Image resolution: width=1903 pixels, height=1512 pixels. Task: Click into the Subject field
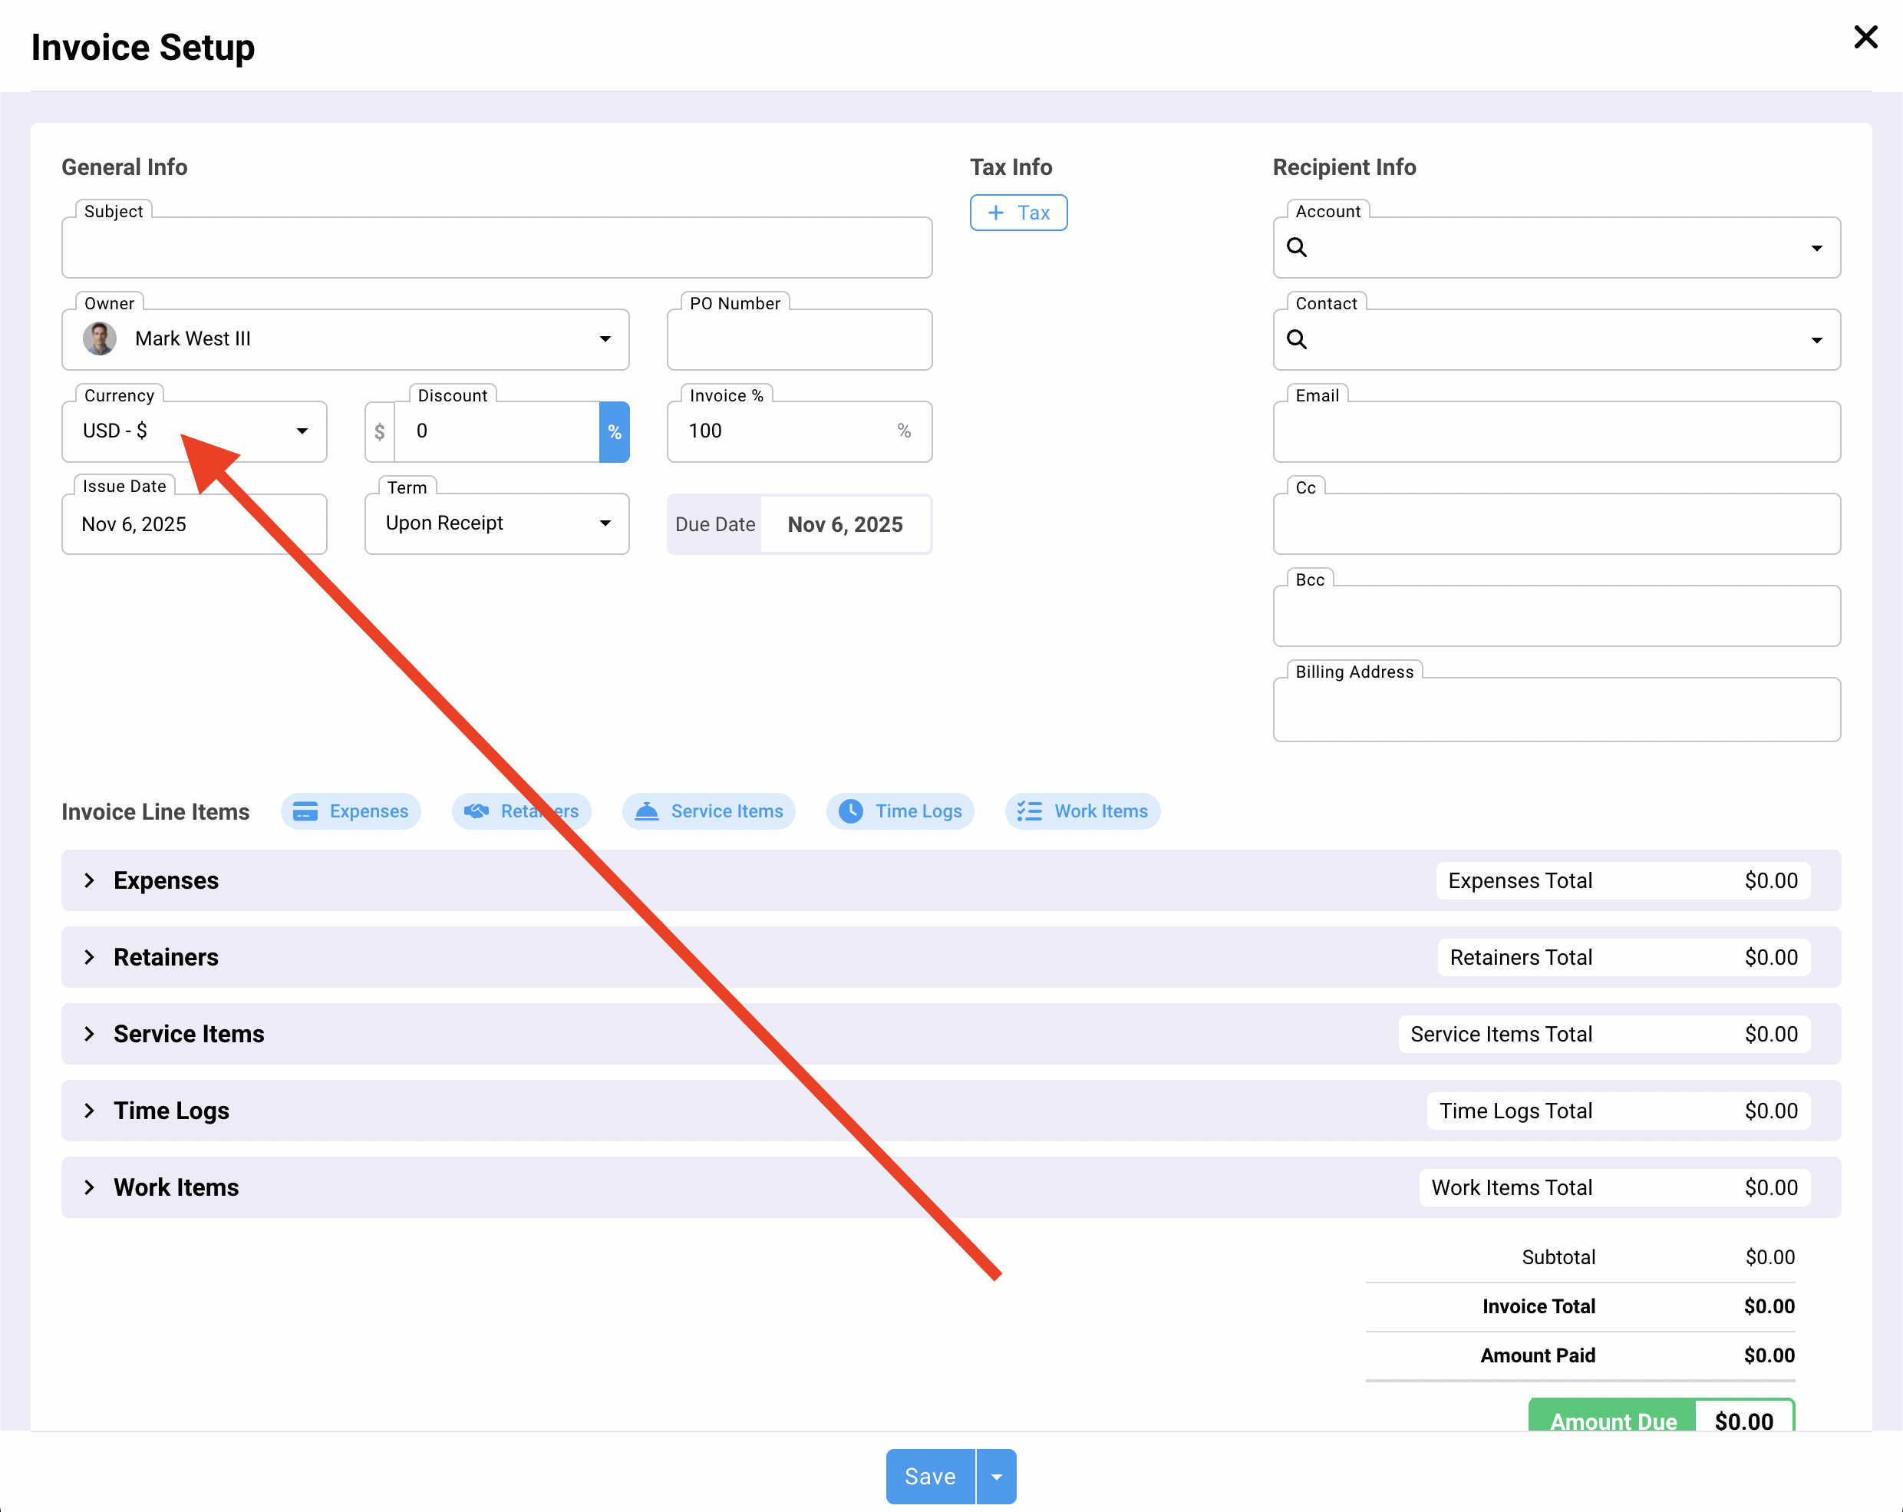[x=496, y=248]
